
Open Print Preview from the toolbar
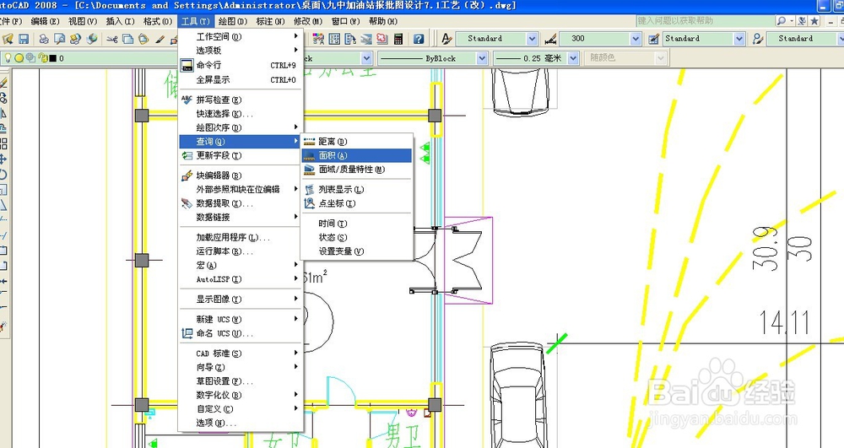pos(60,39)
